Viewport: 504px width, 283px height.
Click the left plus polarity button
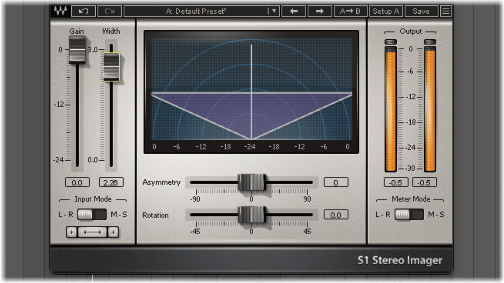click(x=71, y=232)
